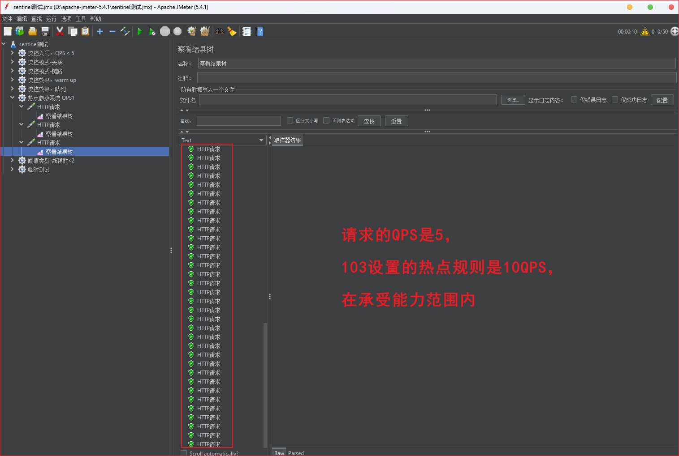Image resolution: width=679 pixels, height=456 pixels.
Task: Shut down test threads gracefully
Action: point(177,31)
